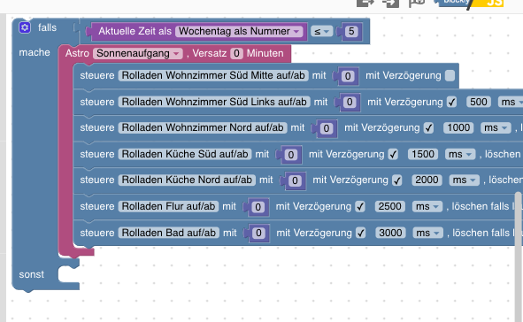Open ms unit dropdown on Wohnzimmer Süd Links row
The height and width of the screenshot is (322, 523).
[511, 102]
